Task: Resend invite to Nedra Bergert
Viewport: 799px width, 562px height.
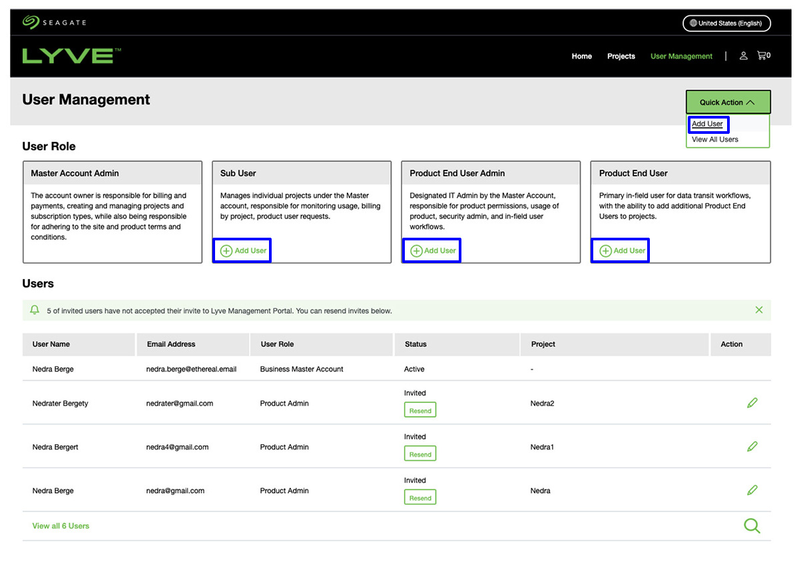Action: coord(420,454)
